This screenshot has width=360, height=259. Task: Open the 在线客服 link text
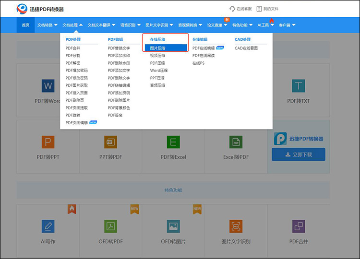coord(244,9)
